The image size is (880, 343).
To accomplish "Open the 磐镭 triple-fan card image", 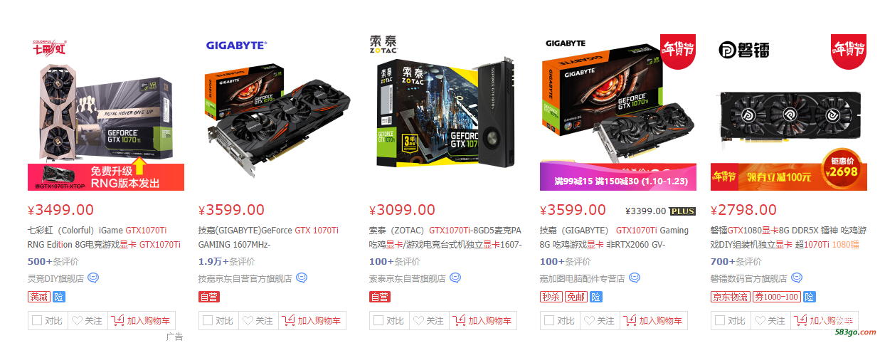I will (788, 111).
